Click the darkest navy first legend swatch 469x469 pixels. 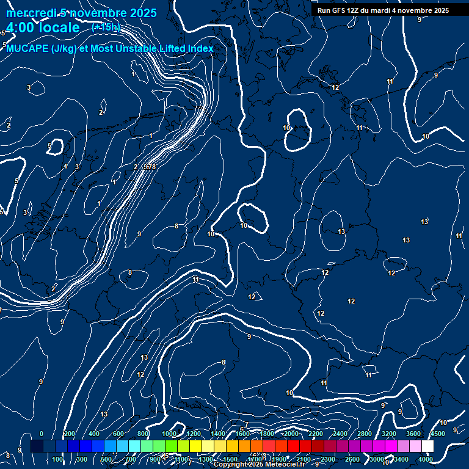pyautogui.click(x=37, y=446)
